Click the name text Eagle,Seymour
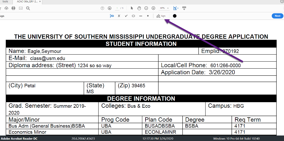 coord(44,51)
